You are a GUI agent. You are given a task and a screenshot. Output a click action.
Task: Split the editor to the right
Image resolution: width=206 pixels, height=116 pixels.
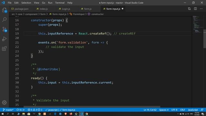pos(195,9)
